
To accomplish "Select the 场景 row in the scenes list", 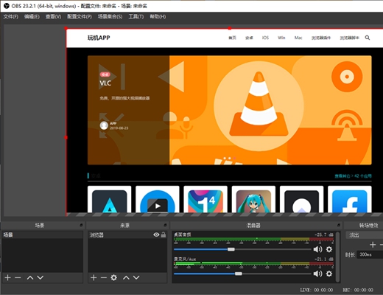I will pos(43,235).
